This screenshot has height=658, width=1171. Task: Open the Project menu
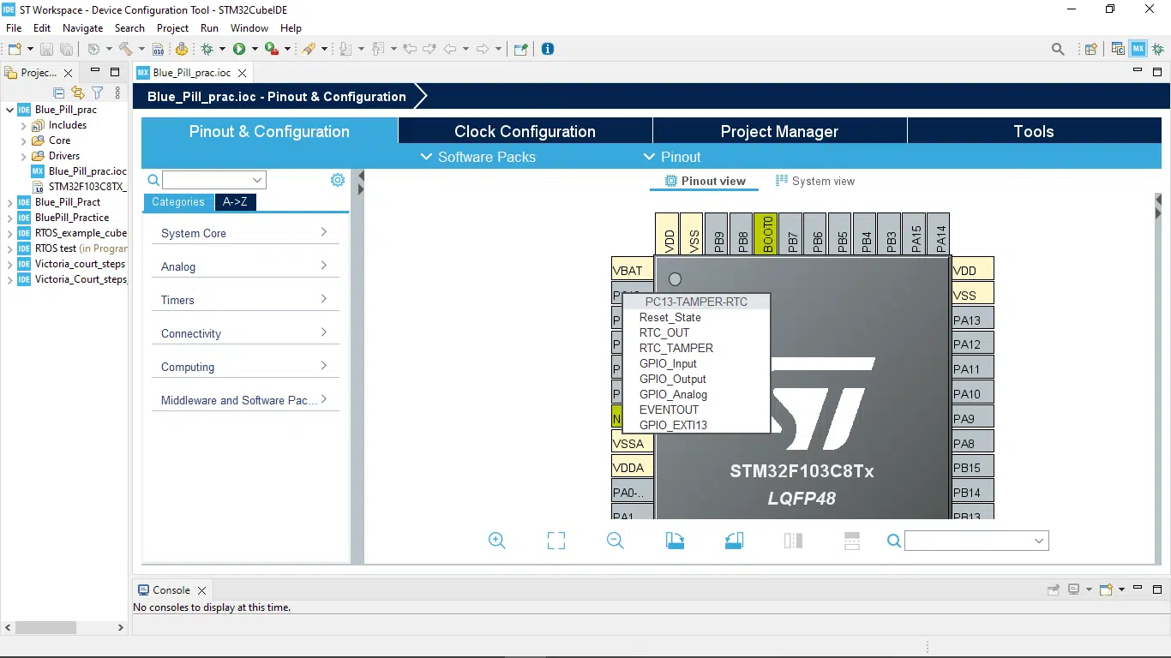(x=172, y=28)
